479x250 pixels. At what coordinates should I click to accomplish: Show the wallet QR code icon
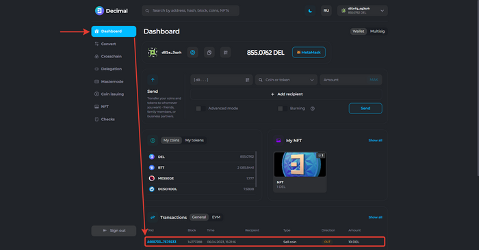click(225, 53)
